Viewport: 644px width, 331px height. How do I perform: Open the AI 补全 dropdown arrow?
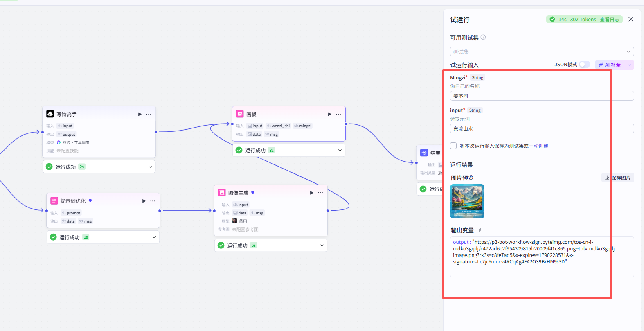click(x=629, y=65)
